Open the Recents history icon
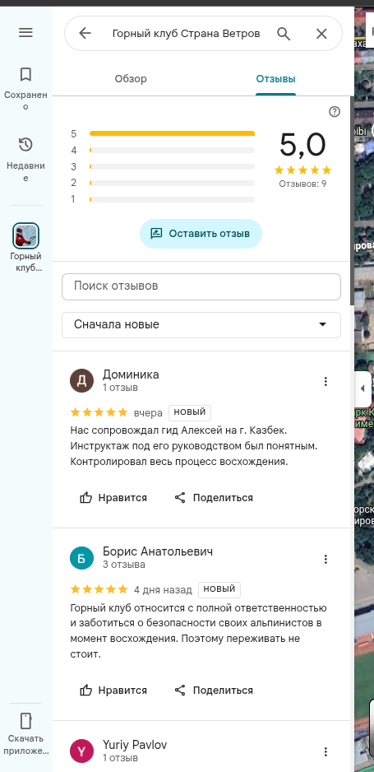 [x=25, y=145]
